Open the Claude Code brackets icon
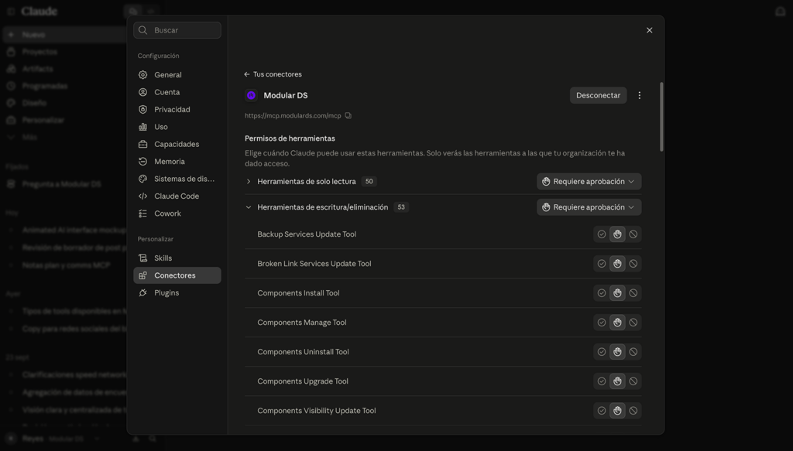The height and width of the screenshot is (451, 793). click(x=143, y=196)
